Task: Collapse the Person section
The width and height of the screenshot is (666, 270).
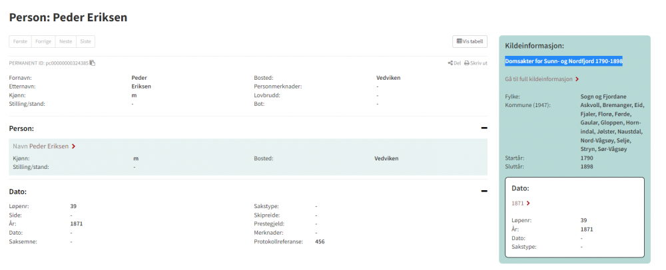Action: click(484, 128)
